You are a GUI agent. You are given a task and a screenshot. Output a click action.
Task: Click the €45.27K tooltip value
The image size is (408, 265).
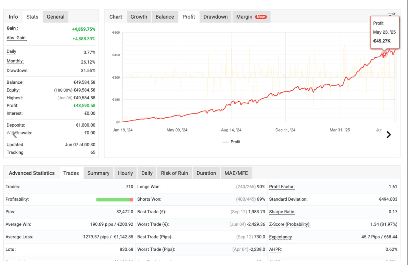pyautogui.click(x=382, y=41)
